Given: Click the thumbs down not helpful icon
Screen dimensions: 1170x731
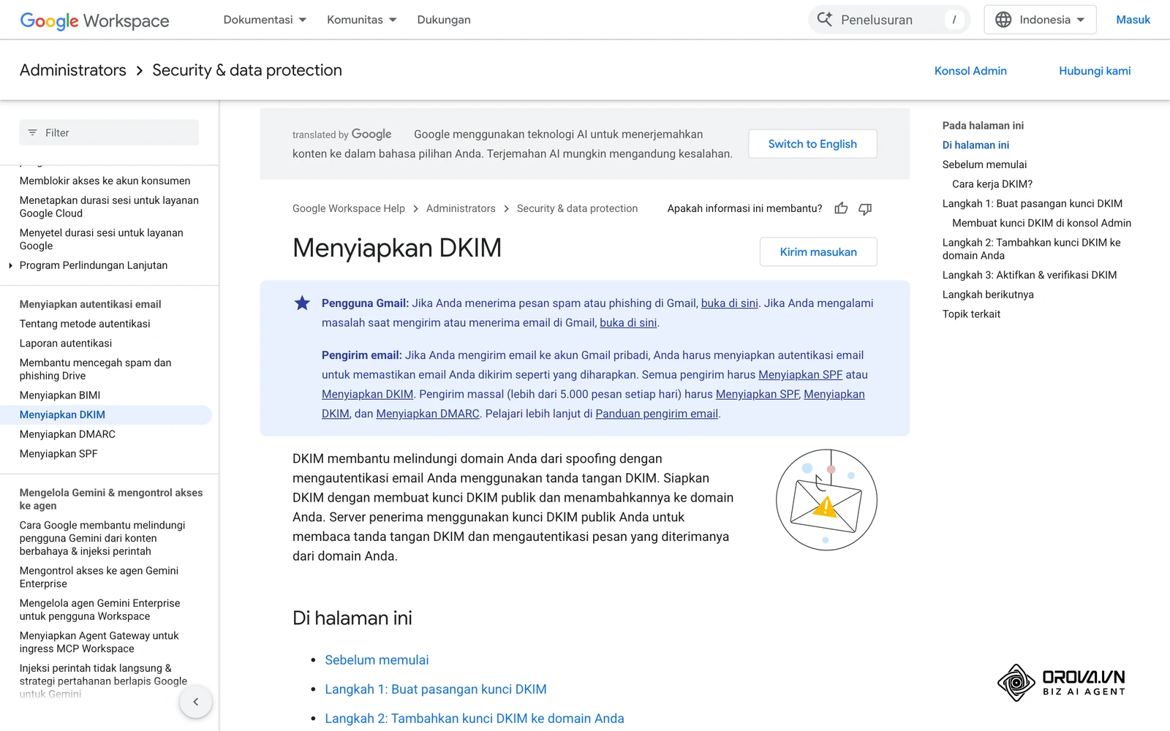Looking at the screenshot, I should [x=865, y=208].
